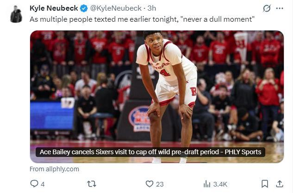This screenshot has width=294, height=193.
Task: Click the 3h timestamp
Action: [x=151, y=8]
